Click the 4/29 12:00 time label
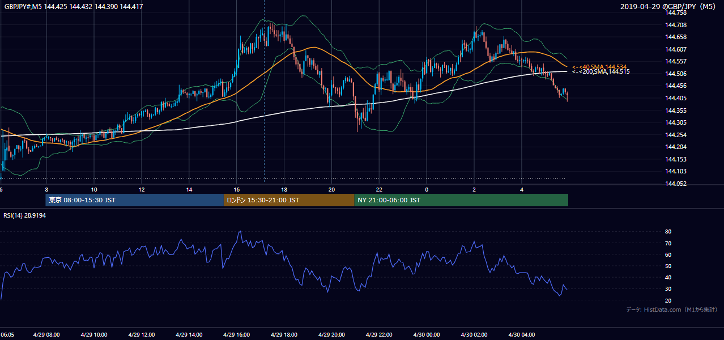This screenshot has width=724, height=340. (x=141, y=334)
